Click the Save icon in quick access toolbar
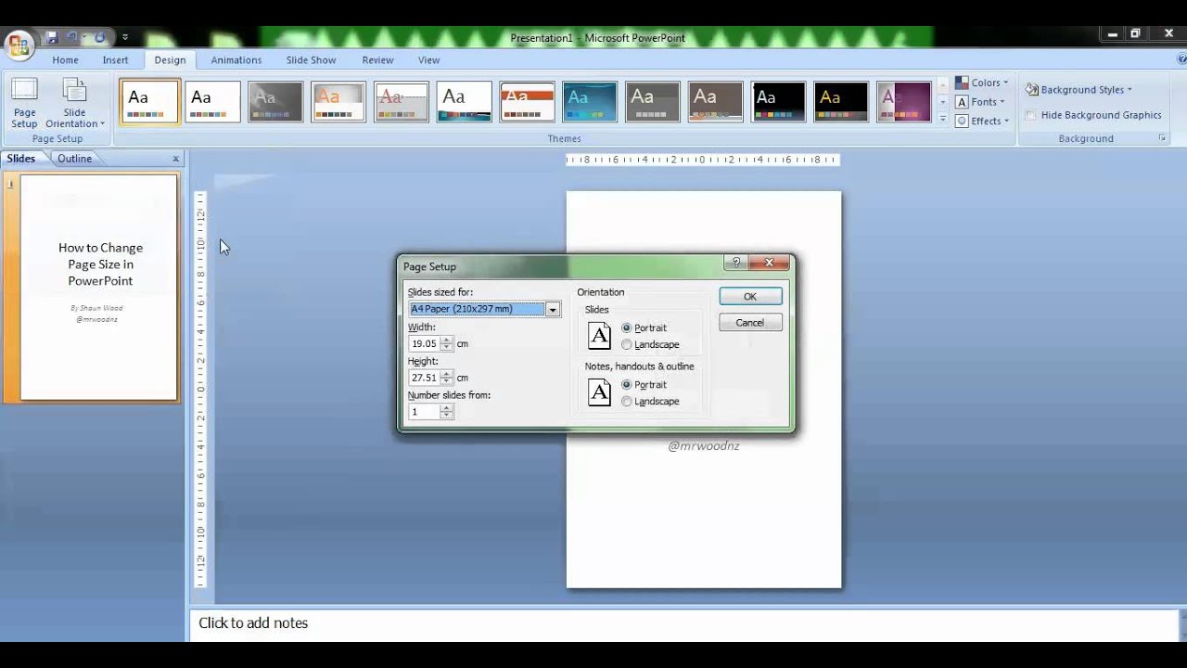The height and width of the screenshot is (668, 1187). point(52,38)
